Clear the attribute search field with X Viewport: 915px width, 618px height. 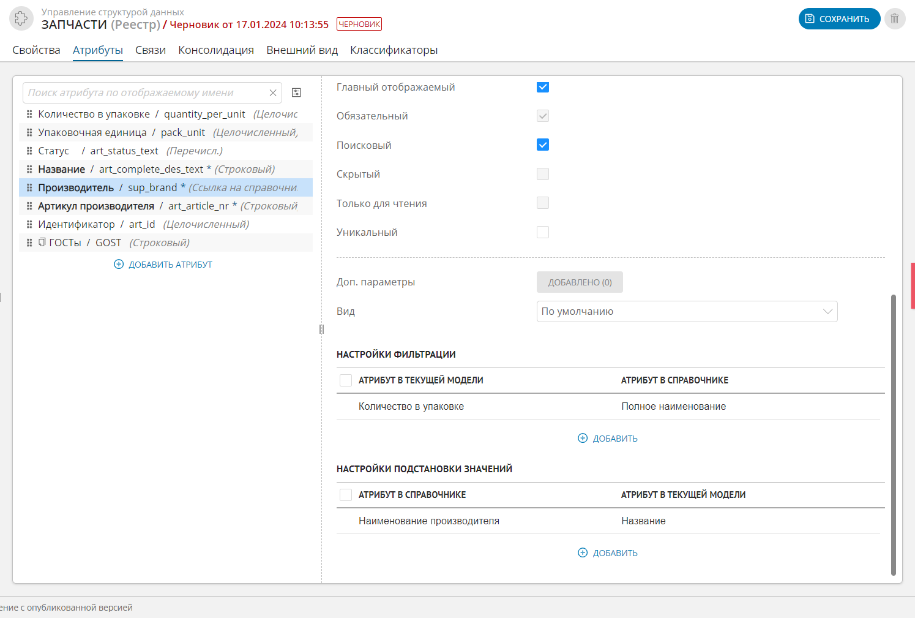click(x=273, y=92)
